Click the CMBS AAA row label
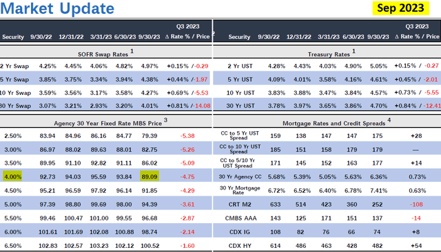The width and height of the screenshot is (441, 252). point(240,218)
